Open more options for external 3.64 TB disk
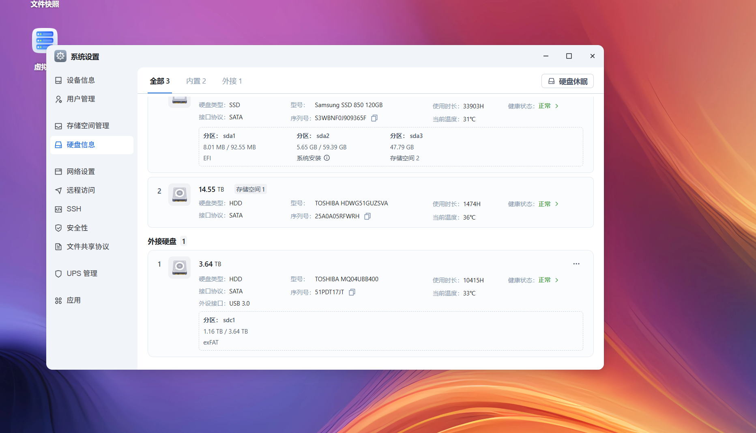Viewport: 756px width, 433px height. (576, 264)
